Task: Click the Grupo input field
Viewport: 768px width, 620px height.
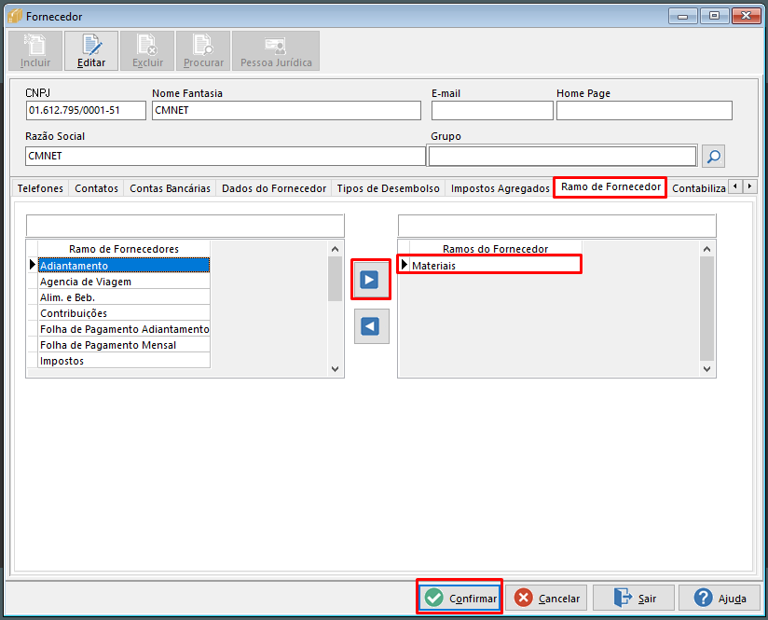Action: 562,156
